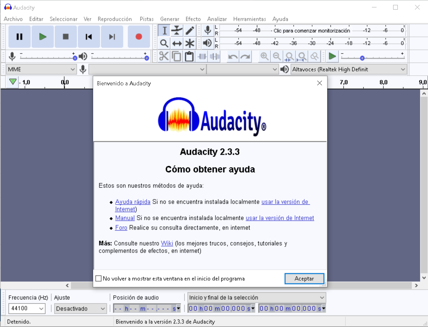Open the Foro link
The width and height of the screenshot is (428, 327).
pyautogui.click(x=121, y=228)
